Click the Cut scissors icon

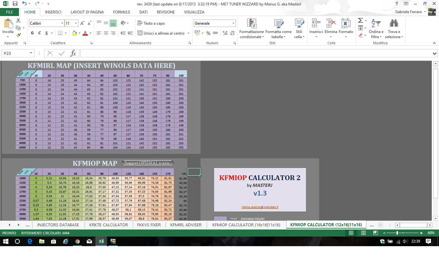point(18,21)
